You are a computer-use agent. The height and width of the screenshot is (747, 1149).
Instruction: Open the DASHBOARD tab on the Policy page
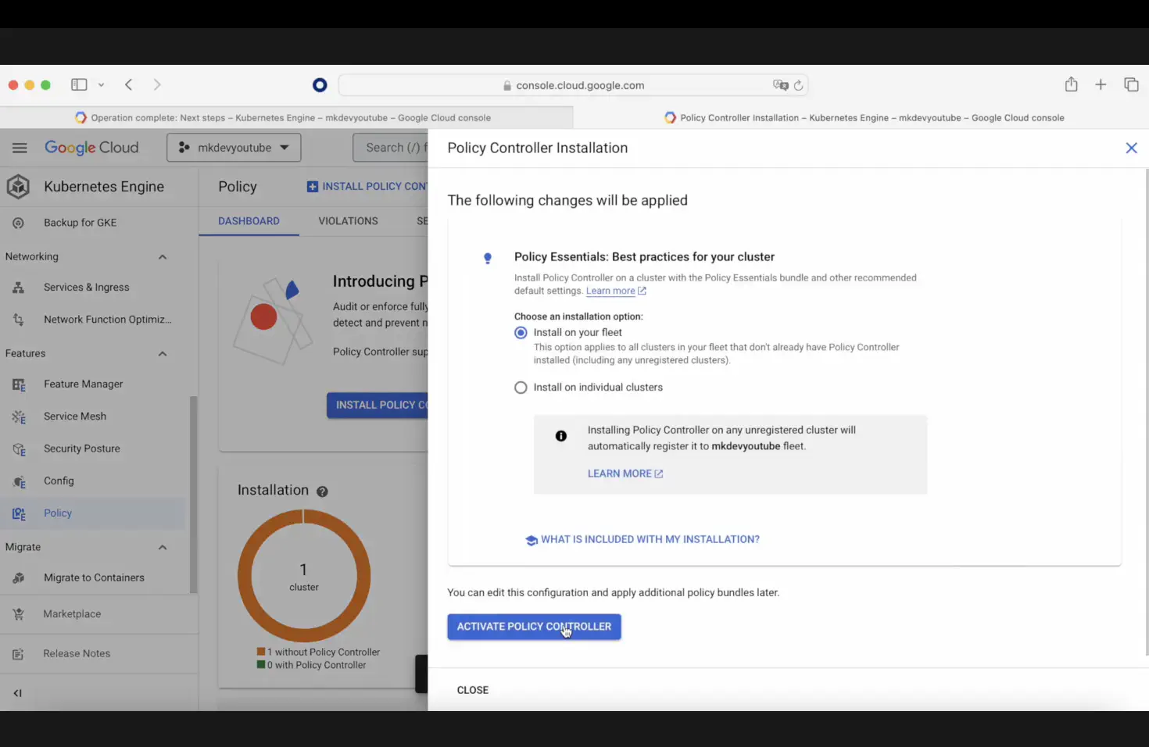click(x=249, y=221)
